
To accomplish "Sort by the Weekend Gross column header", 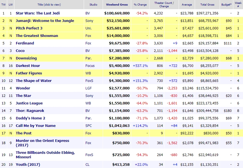I will (117, 5).
